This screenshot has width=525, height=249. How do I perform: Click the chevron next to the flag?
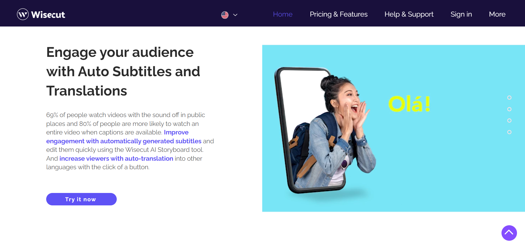[235, 15]
